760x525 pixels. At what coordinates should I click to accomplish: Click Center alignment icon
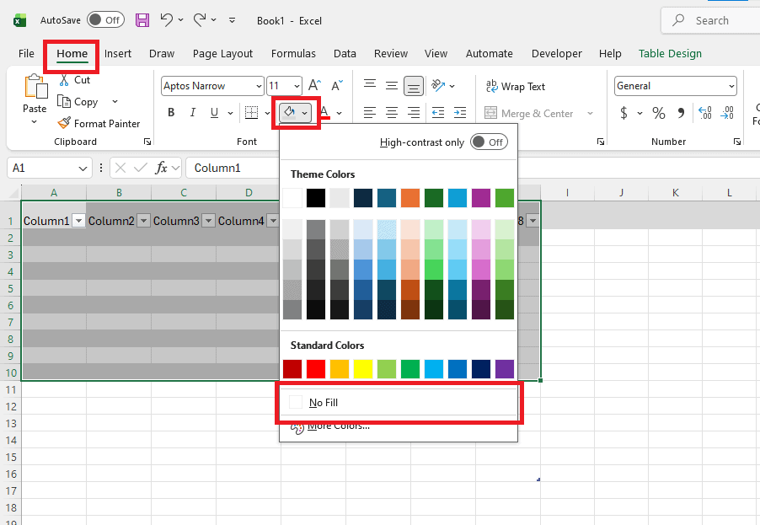392,113
